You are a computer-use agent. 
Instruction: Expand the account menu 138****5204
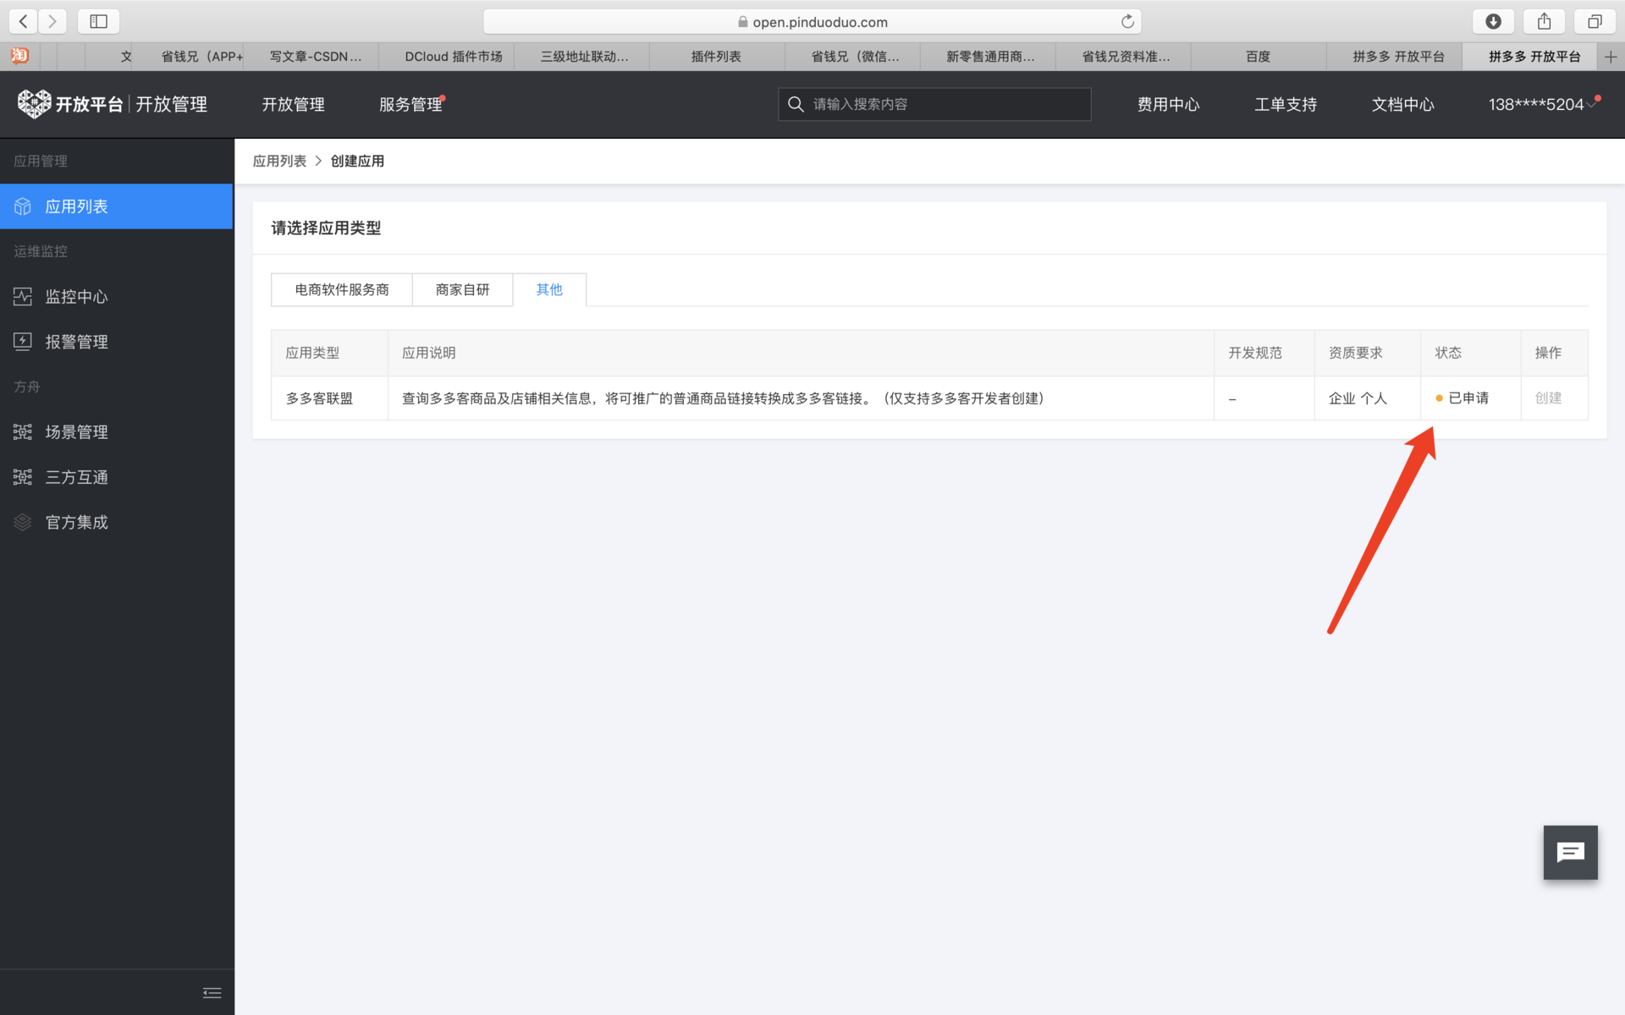coord(1536,104)
